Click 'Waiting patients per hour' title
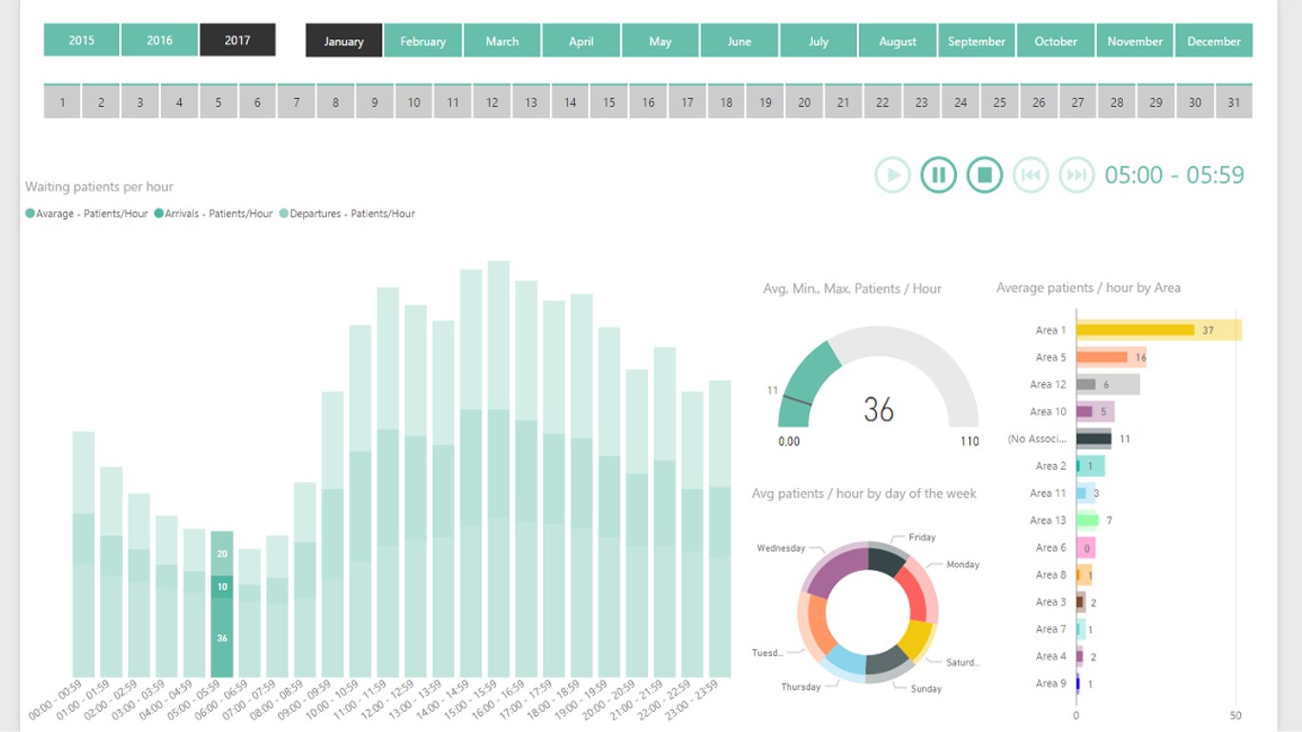This screenshot has width=1302, height=732. pyautogui.click(x=99, y=187)
